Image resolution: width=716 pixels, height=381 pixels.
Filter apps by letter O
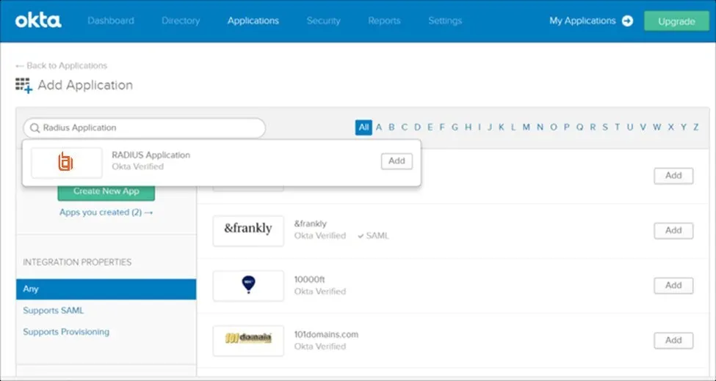click(554, 127)
